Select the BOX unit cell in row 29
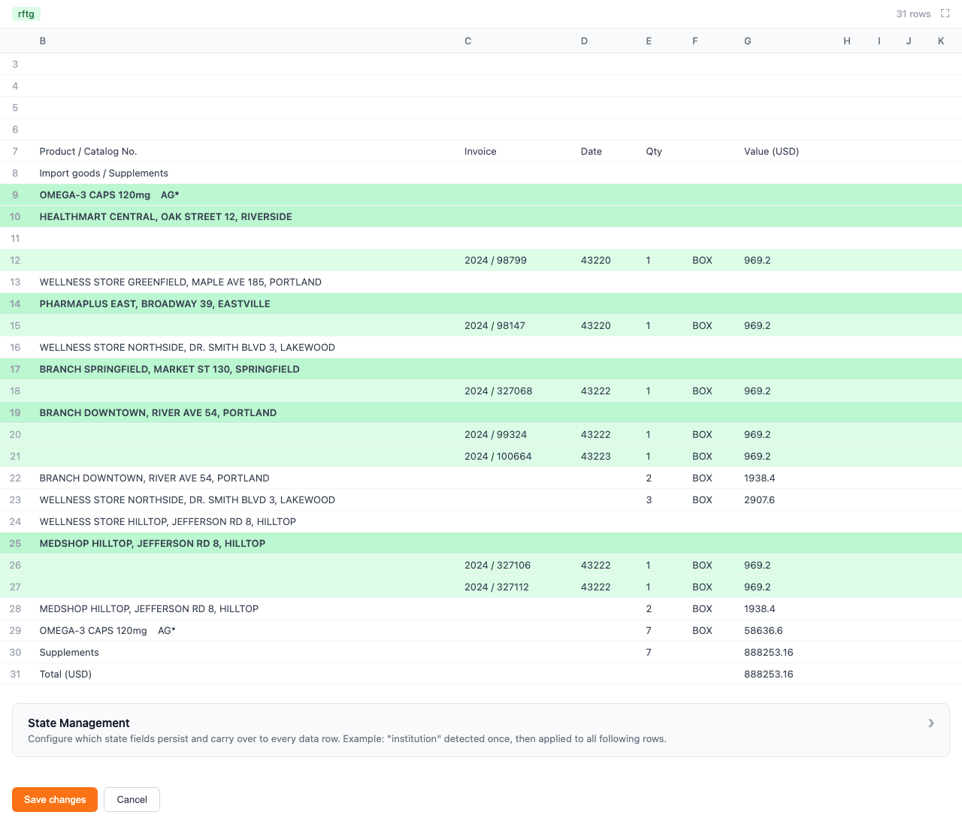Viewport: 962px width, 824px height. (x=702, y=630)
